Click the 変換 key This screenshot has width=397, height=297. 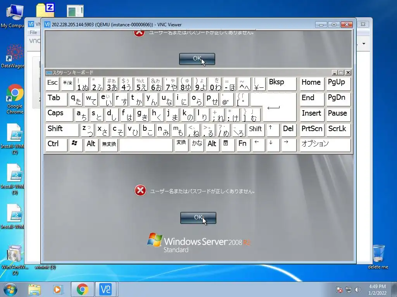coord(181,145)
